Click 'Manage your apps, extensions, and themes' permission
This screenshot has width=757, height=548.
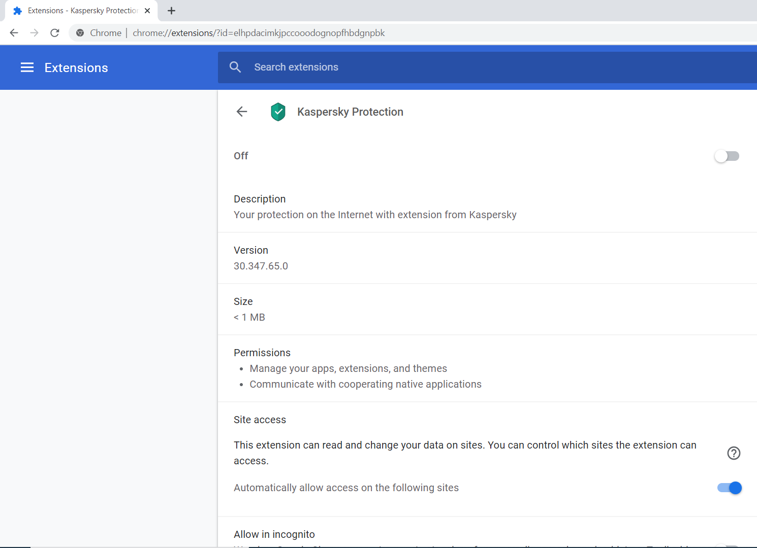pyautogui.click(x=349, y=368)
